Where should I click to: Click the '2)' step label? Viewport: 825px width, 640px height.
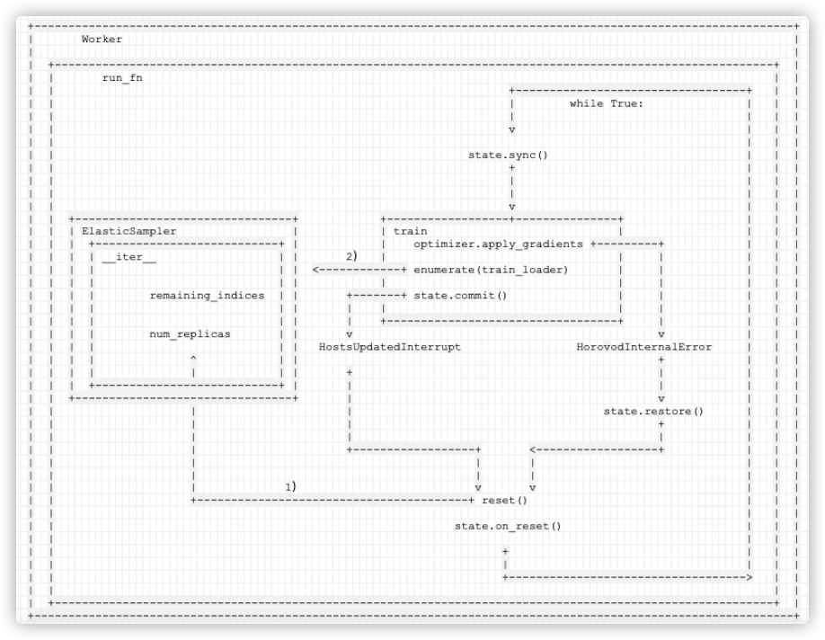[x=352, y=256]
